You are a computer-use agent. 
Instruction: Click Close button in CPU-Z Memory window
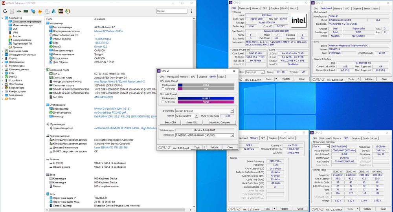point(300,209)
